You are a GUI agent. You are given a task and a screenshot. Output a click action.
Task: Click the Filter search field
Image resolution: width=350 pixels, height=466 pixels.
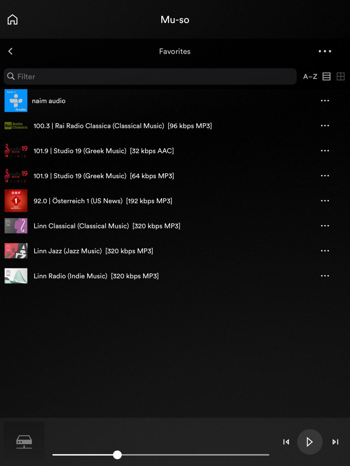pos(150,76)
